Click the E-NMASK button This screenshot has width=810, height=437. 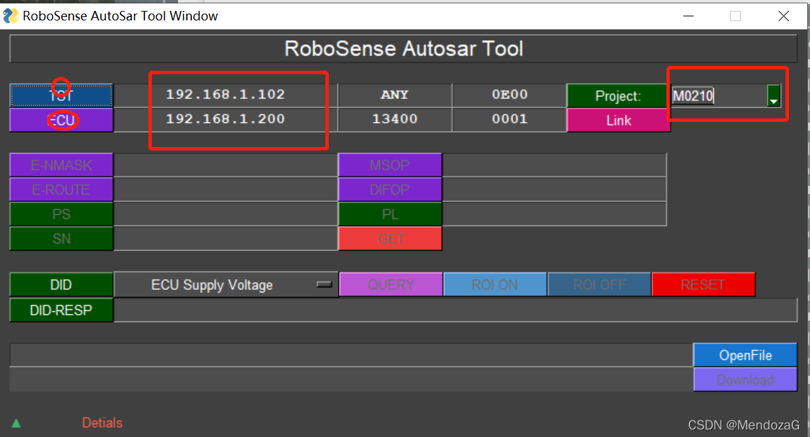[x=61, y=165]
